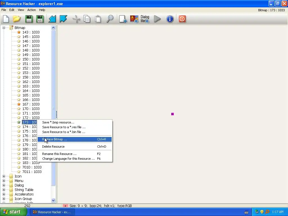Click the orange star beside 167 : 1033

19,104
